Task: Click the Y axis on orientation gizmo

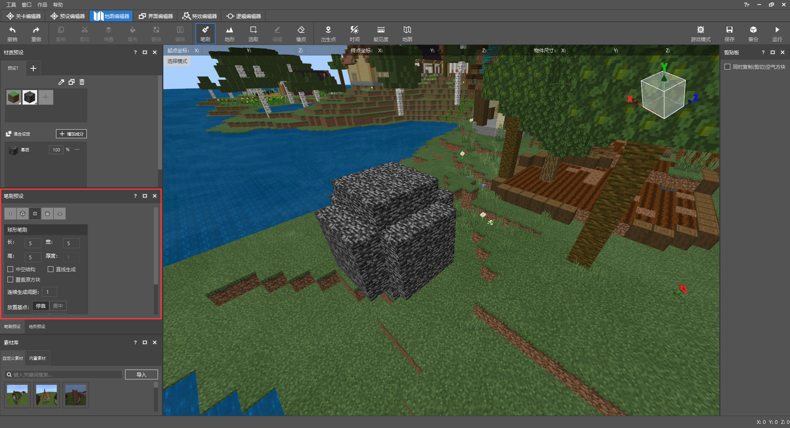Action: click(x=664, y=67)
